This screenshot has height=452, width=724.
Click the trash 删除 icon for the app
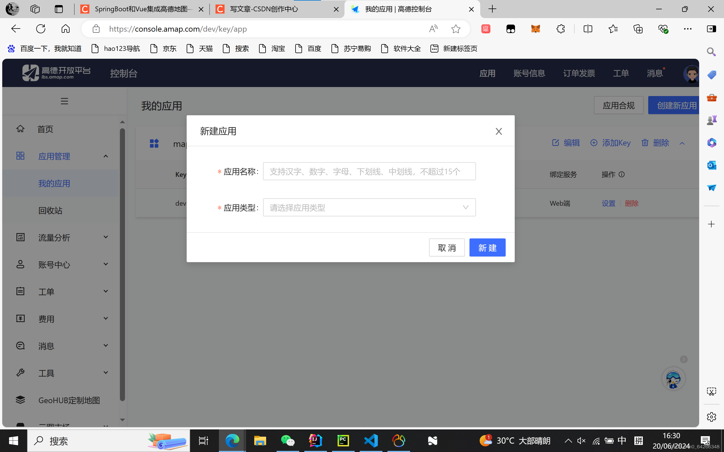(x=645, y=143)
